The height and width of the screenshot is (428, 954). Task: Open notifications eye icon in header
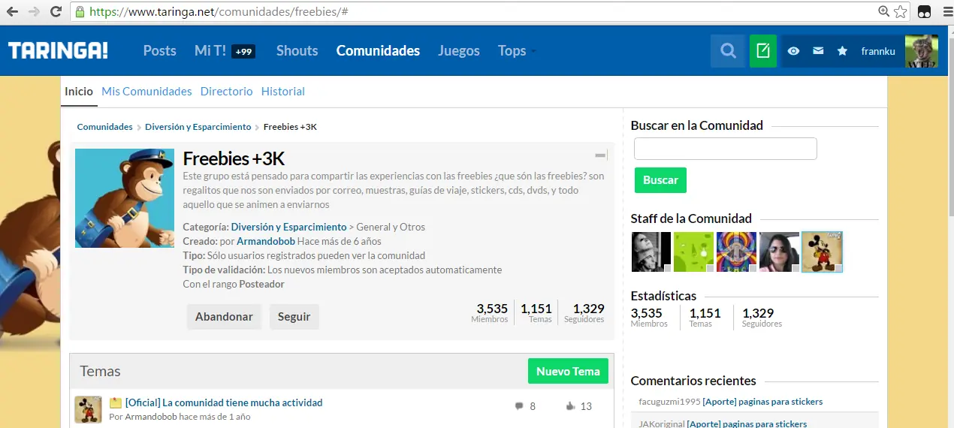click(793, 51)
